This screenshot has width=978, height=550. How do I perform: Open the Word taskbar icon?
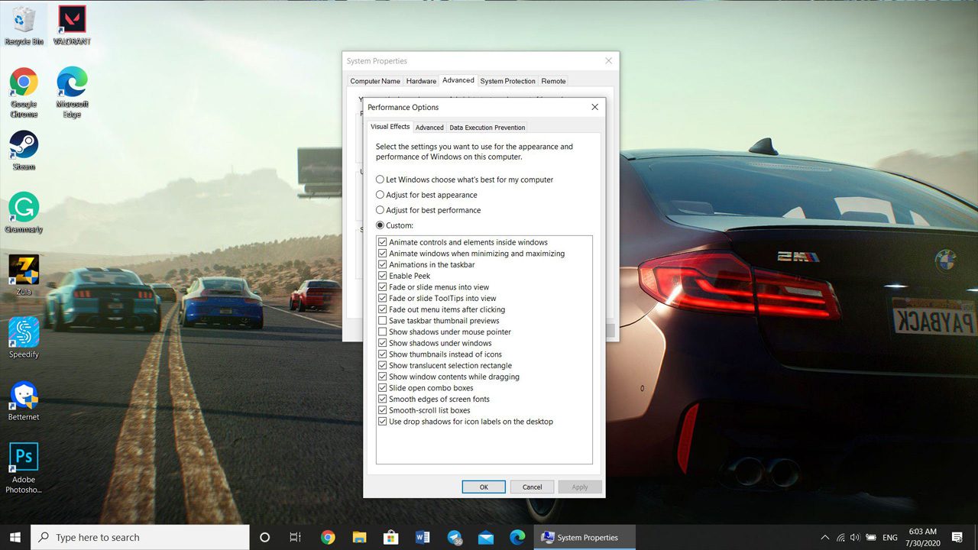(423, 538)
